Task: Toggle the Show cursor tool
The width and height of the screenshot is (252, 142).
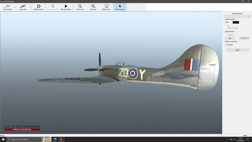Action: point(120,7)
